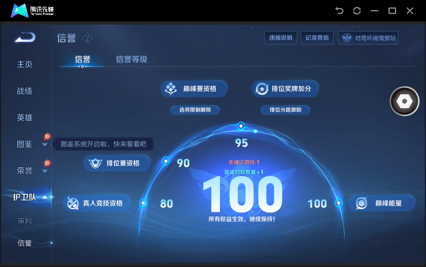Select the 信誉 tab
This screenshot has width=426, height=267.
[82, 59]
